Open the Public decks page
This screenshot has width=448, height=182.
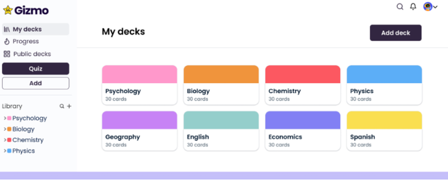point(32,54)
